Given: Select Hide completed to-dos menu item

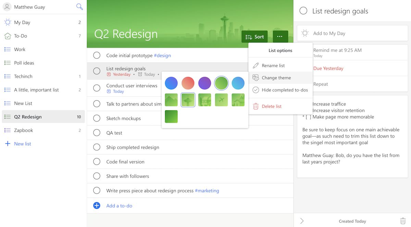Looking at the screenshot, I should 284,90.
